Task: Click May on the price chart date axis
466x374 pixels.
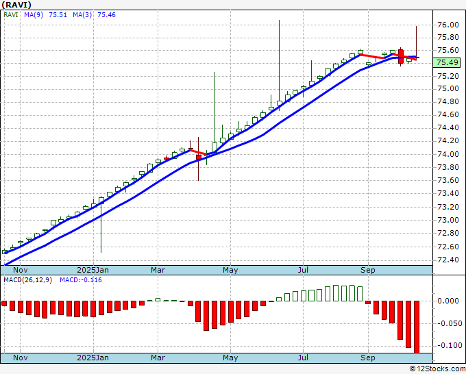Action: [230, 270]
